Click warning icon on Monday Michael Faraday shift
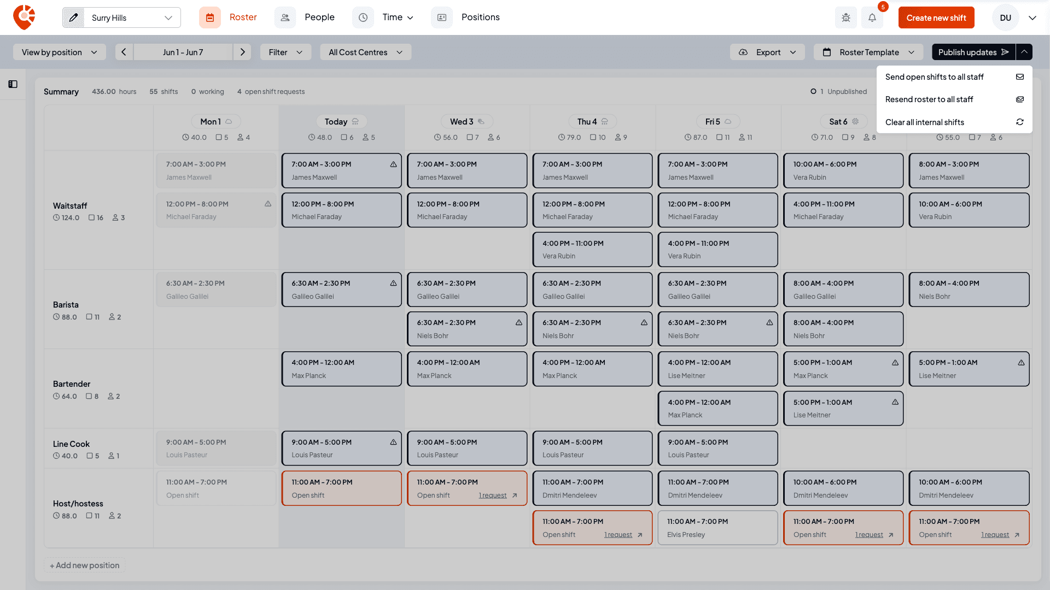The width and height of the screenshot is (1050, 590). [268, 204]
